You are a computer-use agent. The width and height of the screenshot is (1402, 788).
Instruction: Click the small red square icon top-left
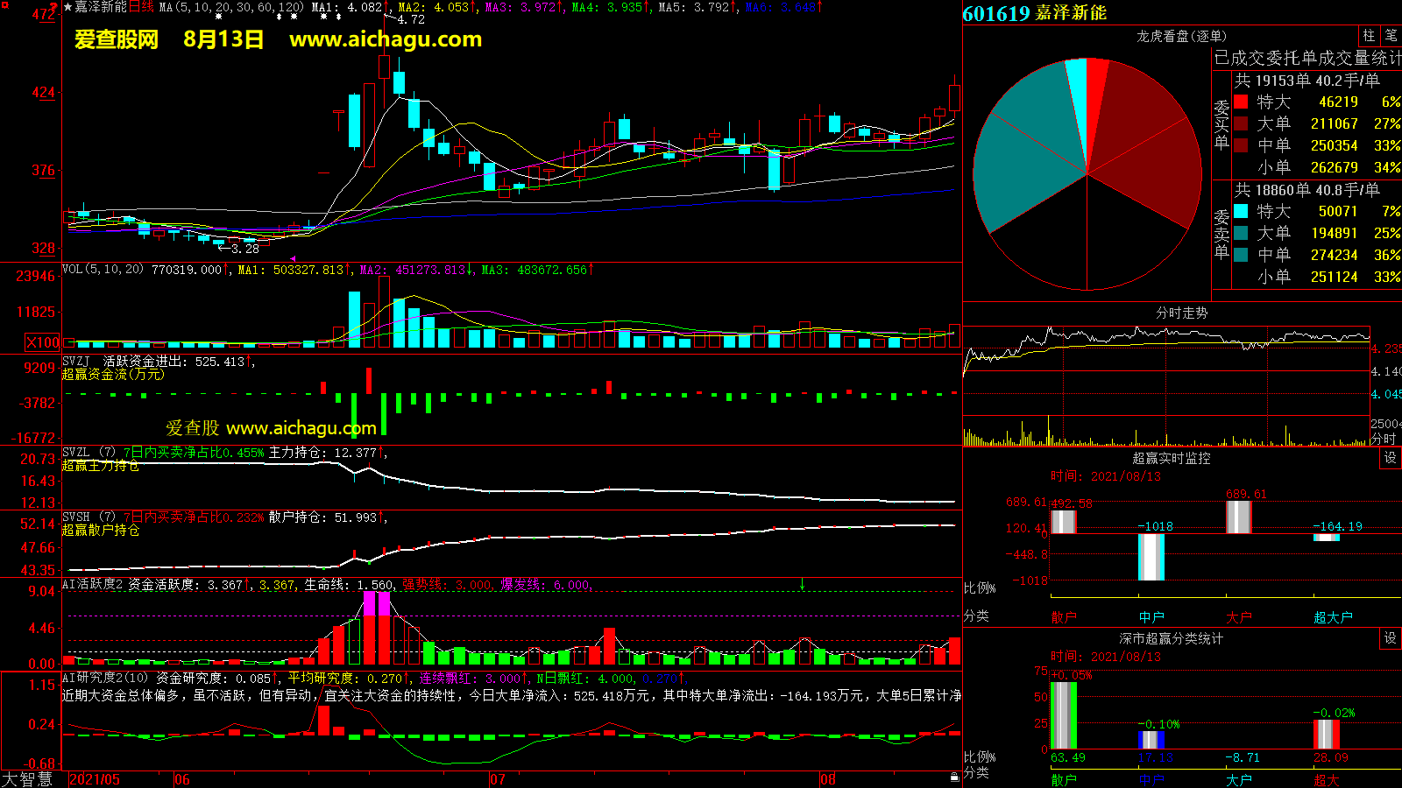coord(5,6)
